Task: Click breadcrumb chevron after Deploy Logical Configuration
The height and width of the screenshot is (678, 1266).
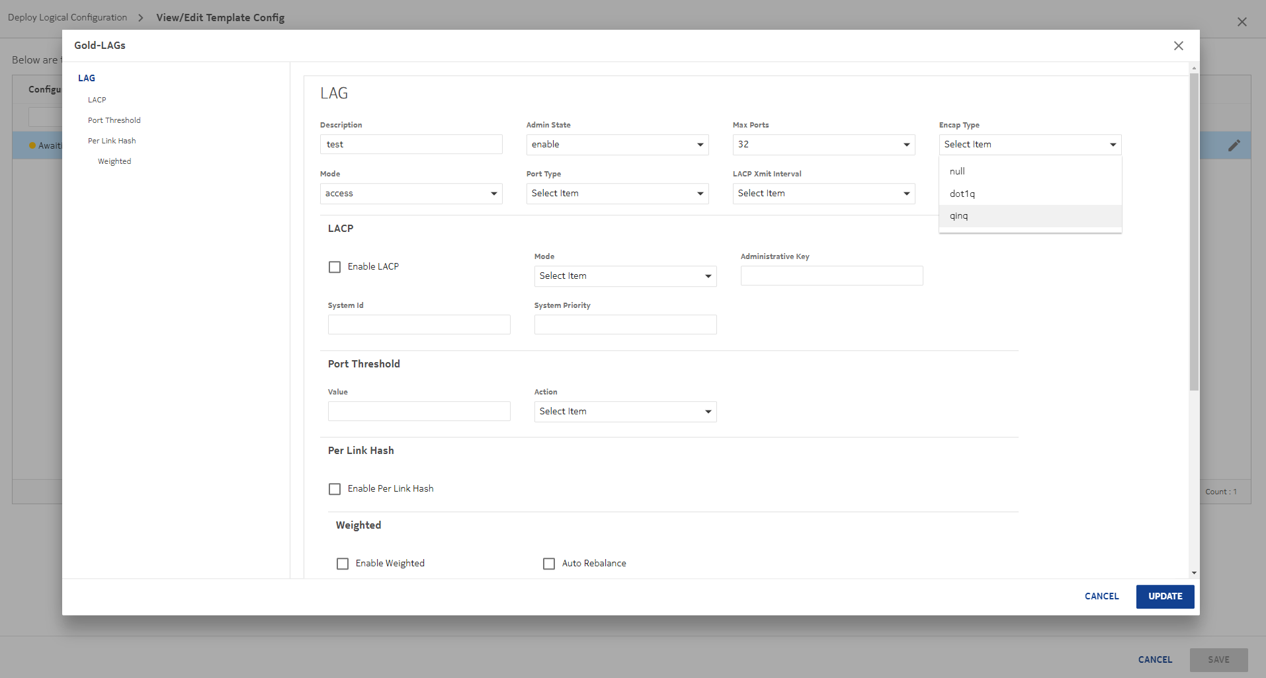Action: click(140, 18)
